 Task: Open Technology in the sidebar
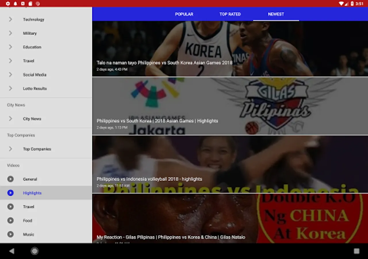[x=46, y=19]
